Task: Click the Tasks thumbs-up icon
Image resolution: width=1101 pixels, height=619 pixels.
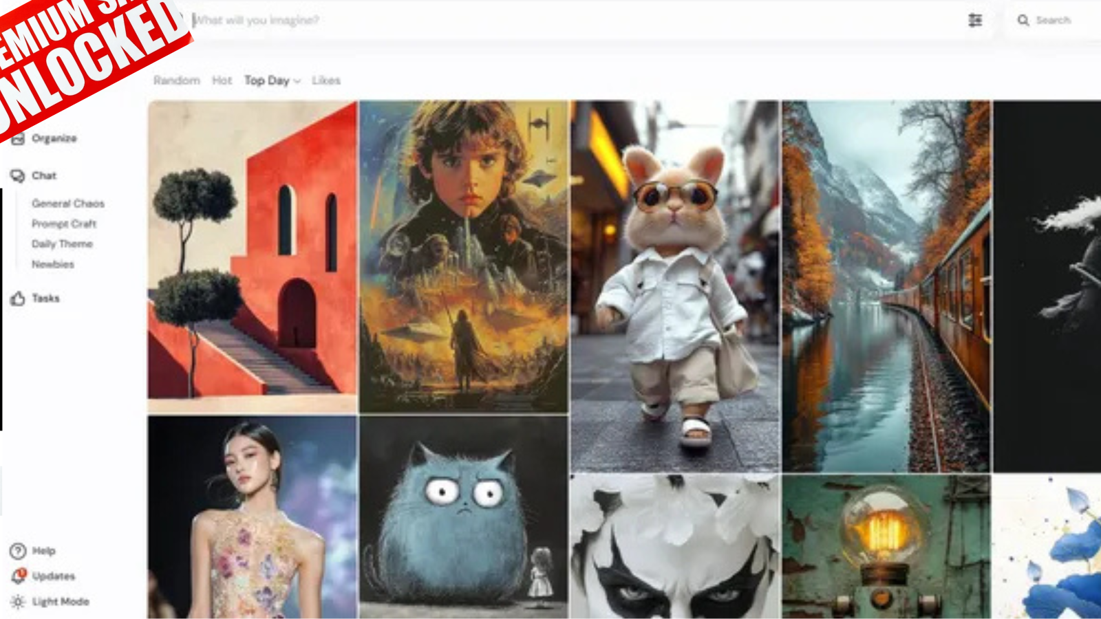Action: [17, 298]
